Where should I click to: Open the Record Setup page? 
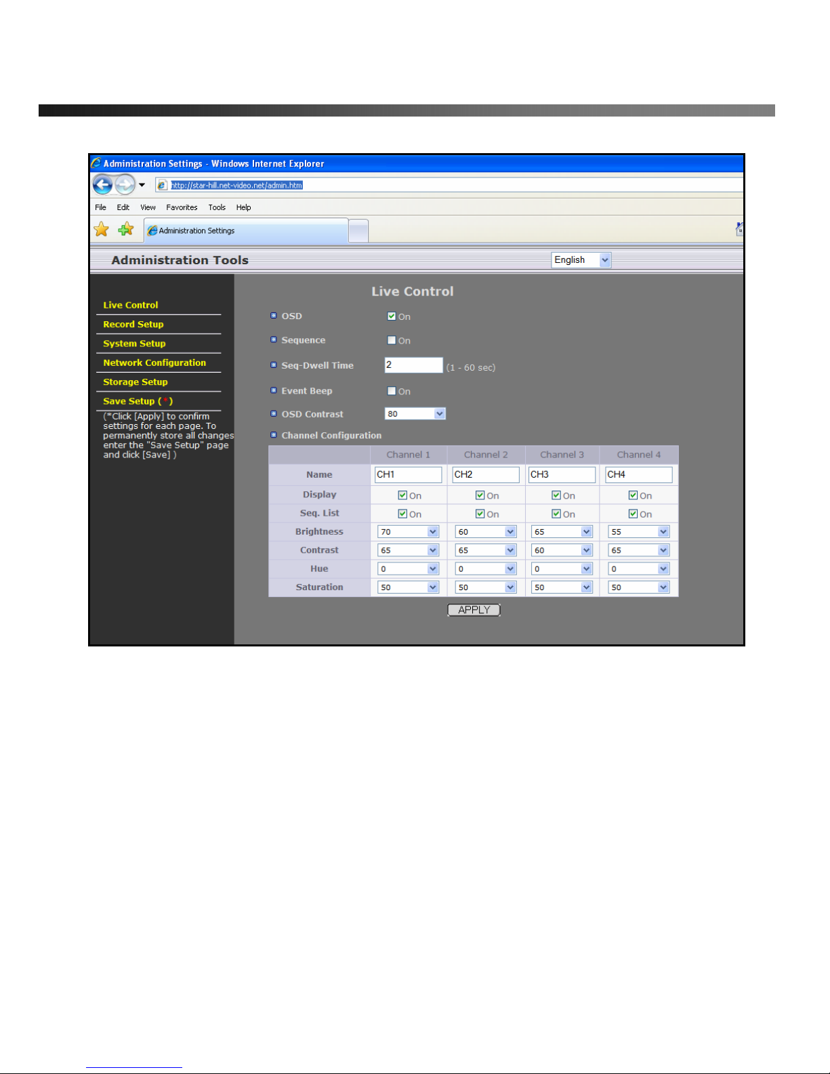(x=133, y=324)
